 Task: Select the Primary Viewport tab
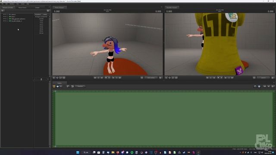[60, 8]
